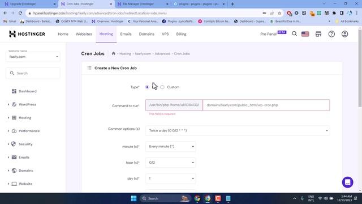Open the search magnifier in the header
Viewport: 362px width, 204px height.
pos(294,34)
